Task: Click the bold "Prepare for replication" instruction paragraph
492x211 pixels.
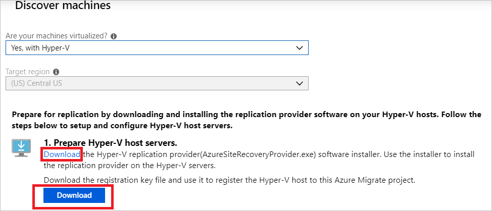Action: [x=246, y=119]
